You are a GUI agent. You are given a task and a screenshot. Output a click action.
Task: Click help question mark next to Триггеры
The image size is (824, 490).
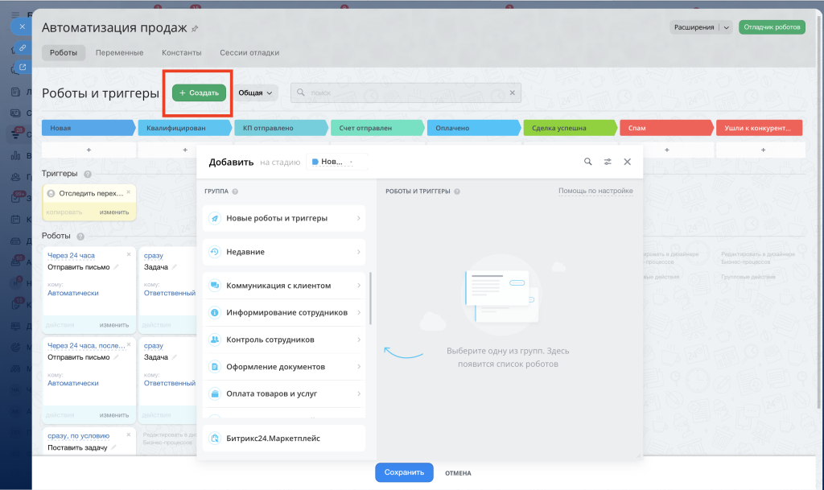pyautogui.click(x=88, y=174)
